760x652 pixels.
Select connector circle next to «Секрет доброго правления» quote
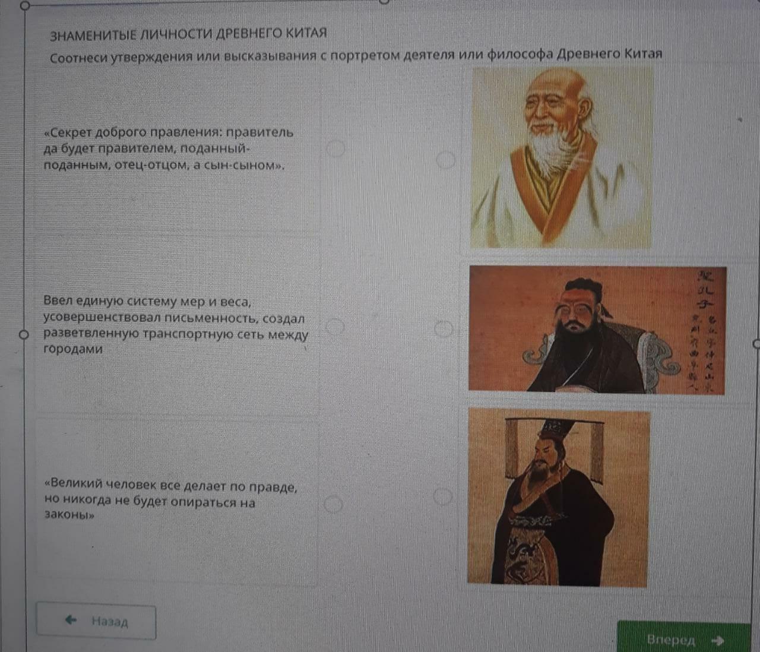click(x=335, y=148)
